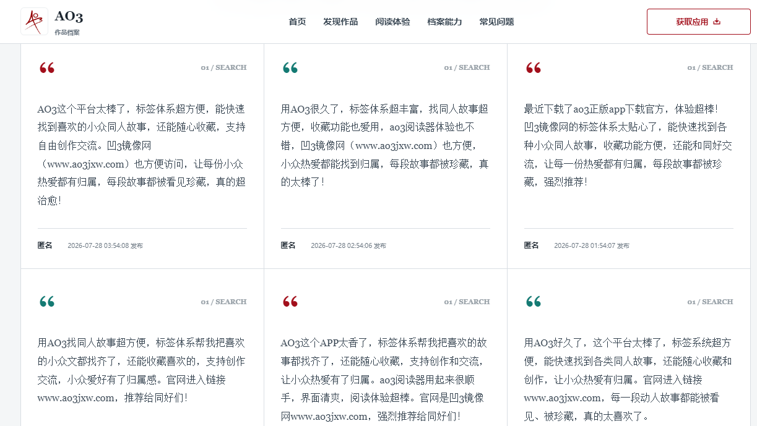757x426 pixels.
Task: Click 01 / SEARCH label on the 用AO3好久了 card
Action: 710,302
